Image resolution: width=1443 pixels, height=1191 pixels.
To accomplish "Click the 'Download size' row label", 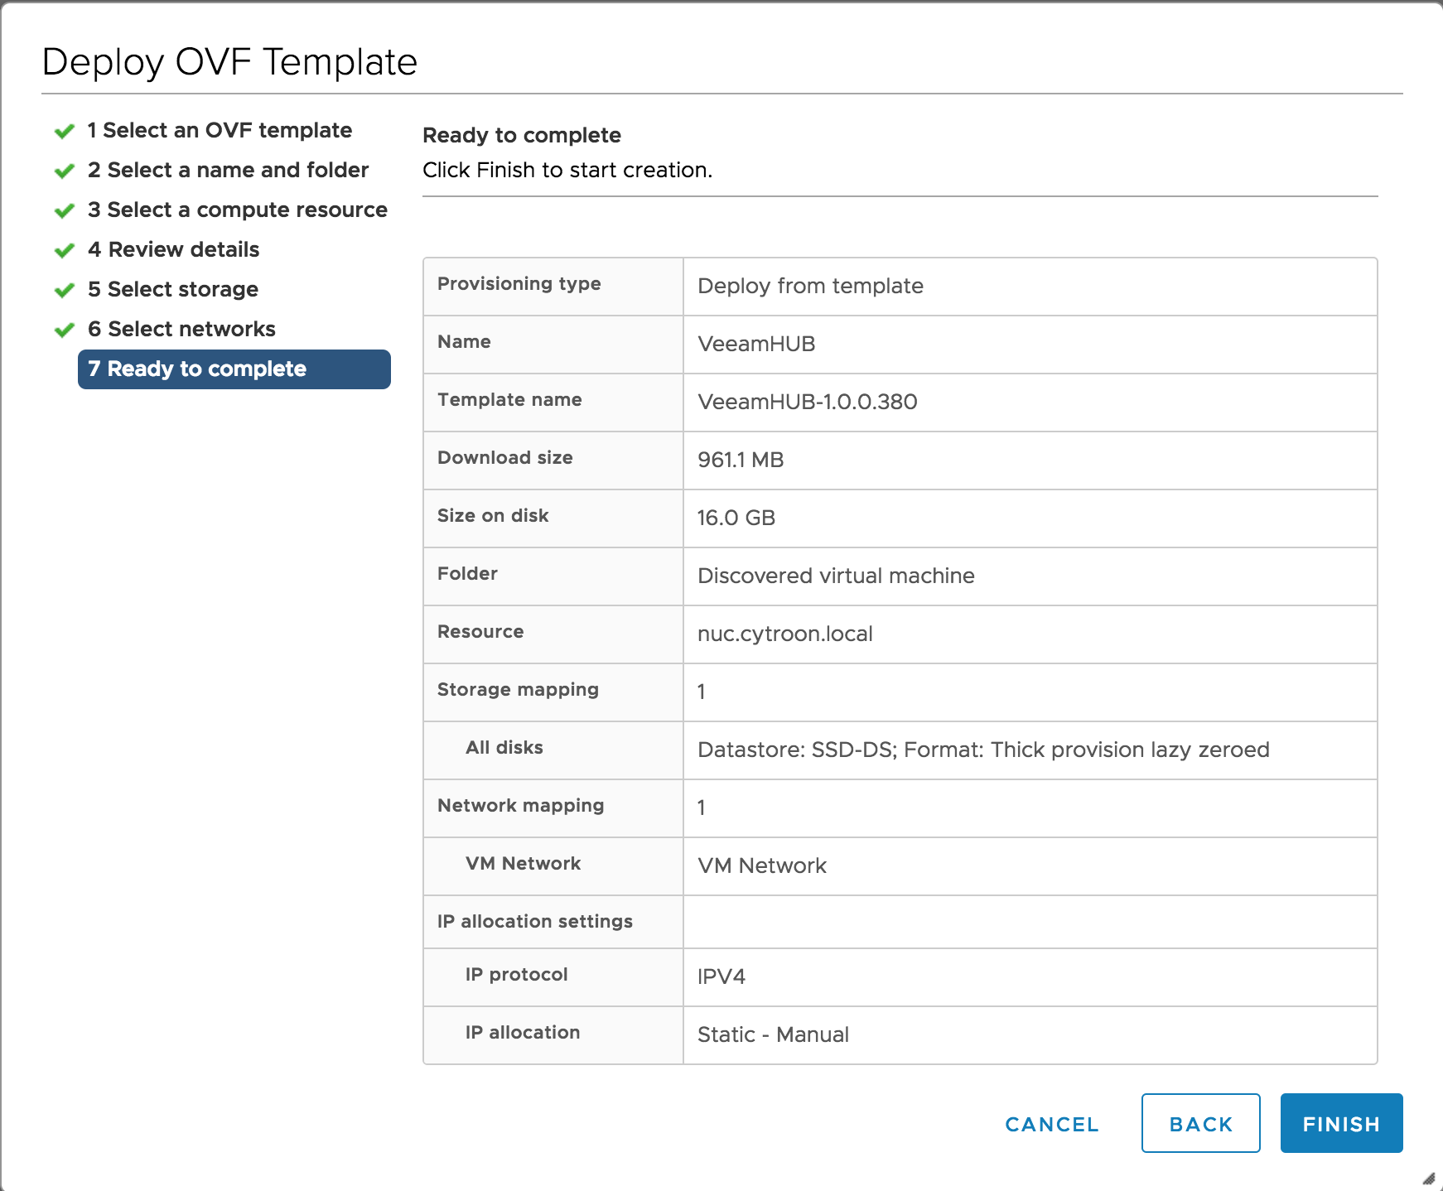I will pos(505,458).
